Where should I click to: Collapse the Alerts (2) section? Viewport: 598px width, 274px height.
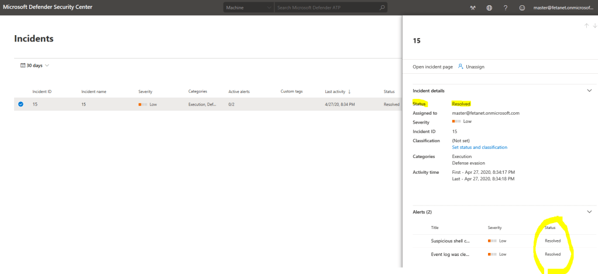coord(589,211)
